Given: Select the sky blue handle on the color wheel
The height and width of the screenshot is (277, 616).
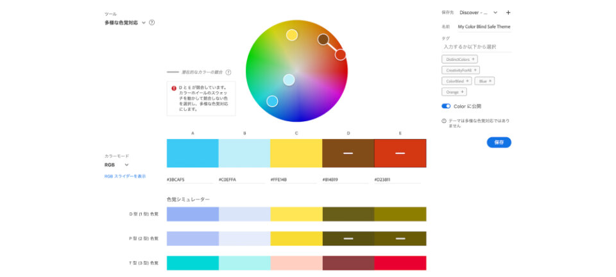Looking at the screenshot, I should (x=272, y=101).
